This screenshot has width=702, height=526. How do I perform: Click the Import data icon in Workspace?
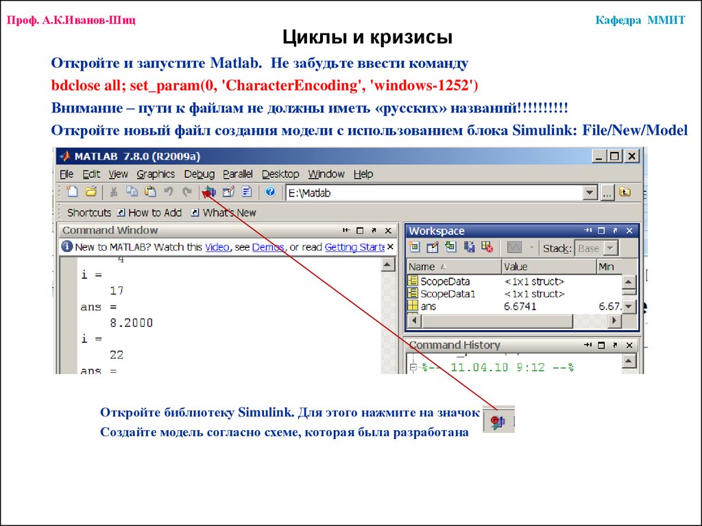pyautogui.click(x=450, y=247)
